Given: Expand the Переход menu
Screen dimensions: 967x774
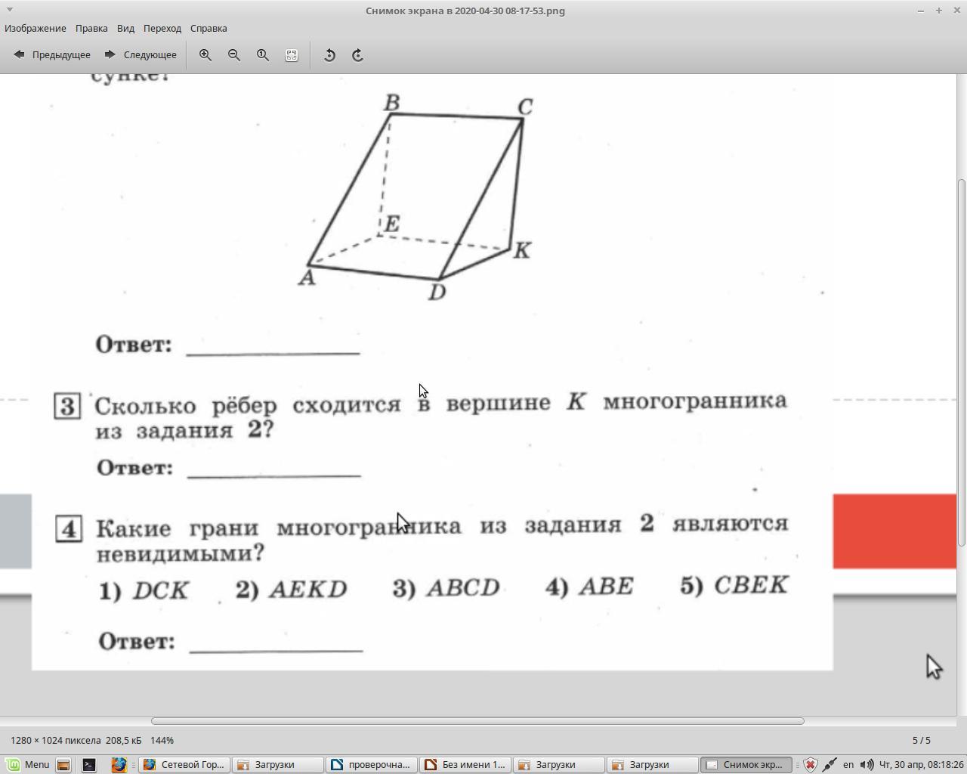Looking at the screenshot, I should (162, 28).
